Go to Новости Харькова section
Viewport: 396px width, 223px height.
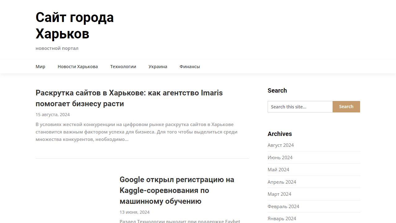(x=78, y=67)
